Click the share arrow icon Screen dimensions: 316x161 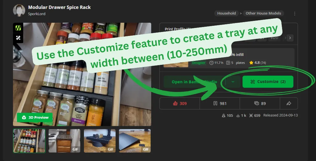point(289,103)
